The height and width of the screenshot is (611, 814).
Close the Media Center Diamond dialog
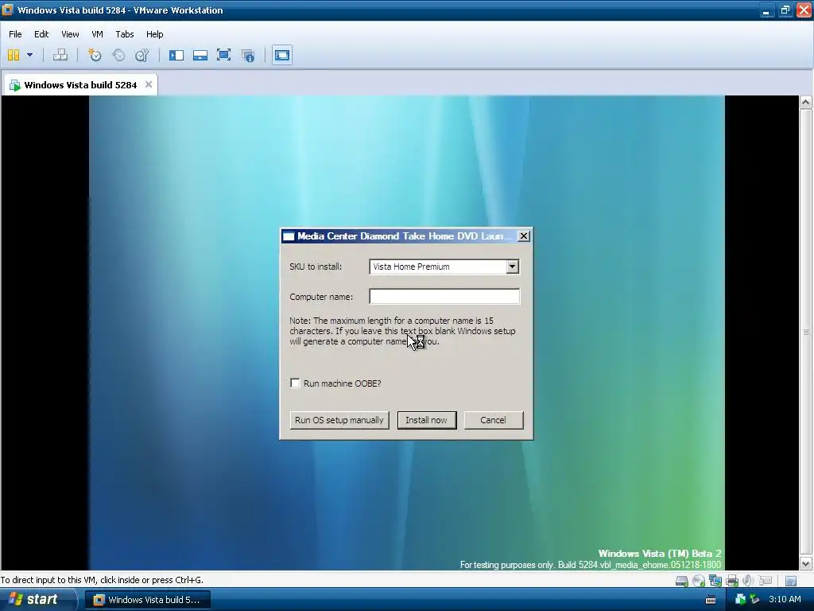(524, 235)
